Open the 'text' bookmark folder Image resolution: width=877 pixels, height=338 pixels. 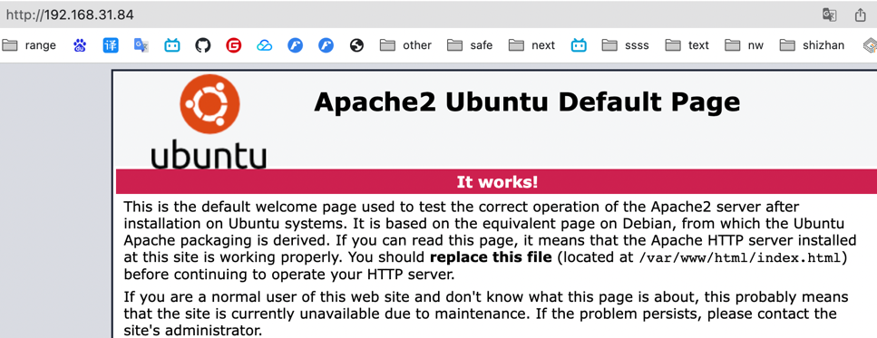pyautogui.click(x=687, y=45)
